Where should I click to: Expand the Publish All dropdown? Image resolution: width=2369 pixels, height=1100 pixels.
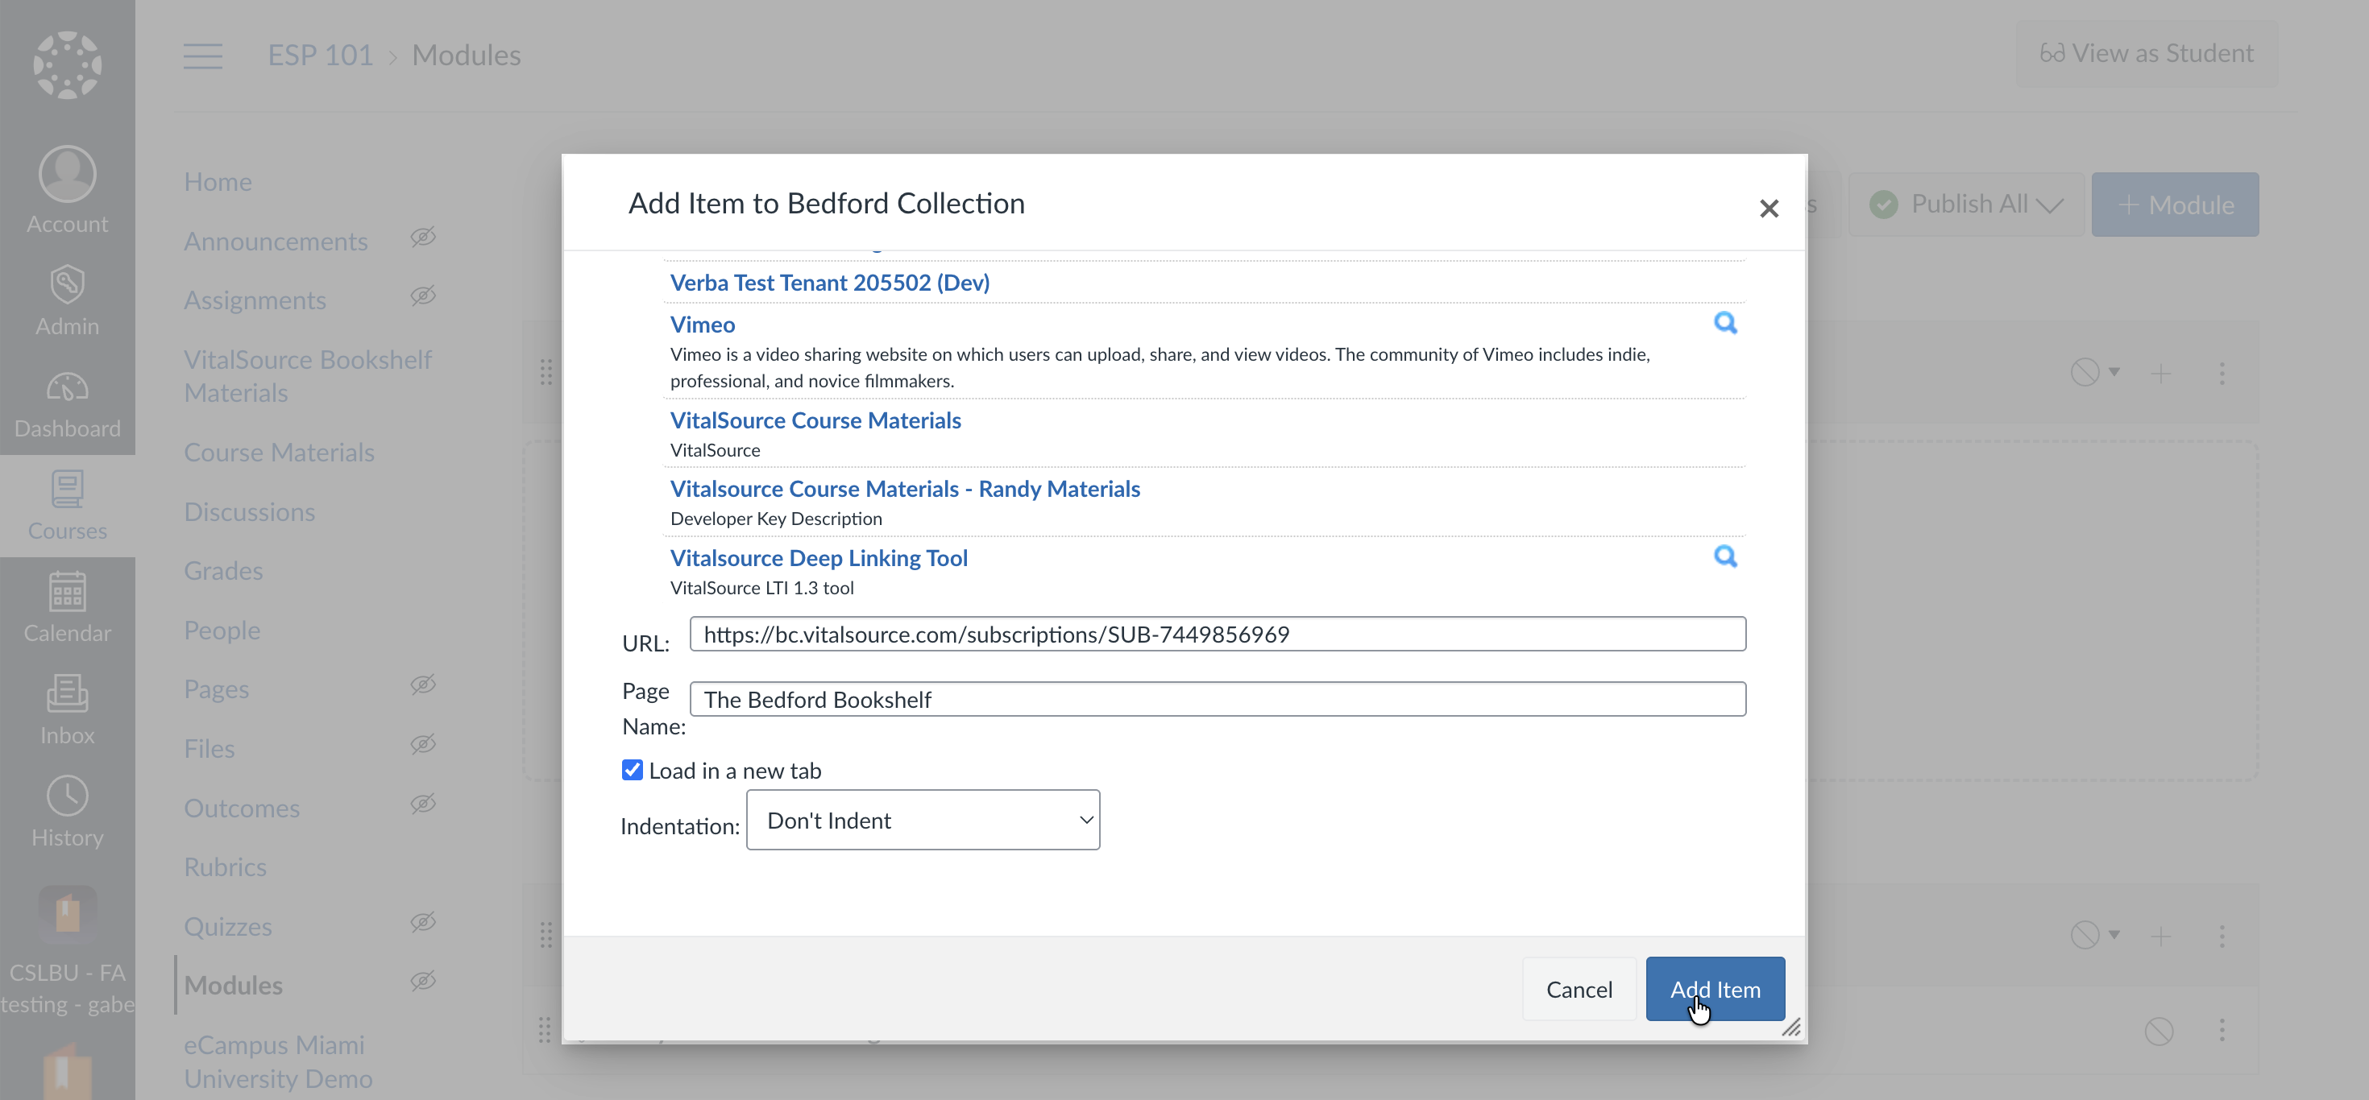point(1966,204)
